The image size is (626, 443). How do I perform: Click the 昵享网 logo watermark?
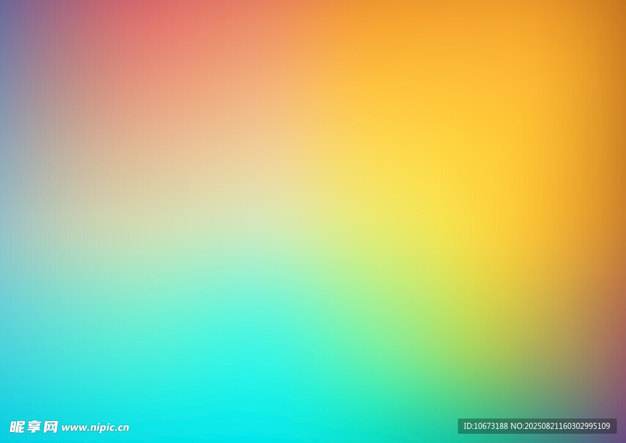(x=34, y=426)
